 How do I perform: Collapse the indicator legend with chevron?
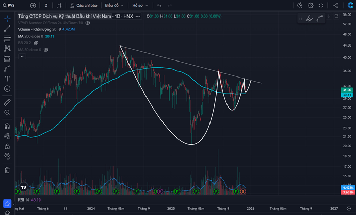pos(22,56)
